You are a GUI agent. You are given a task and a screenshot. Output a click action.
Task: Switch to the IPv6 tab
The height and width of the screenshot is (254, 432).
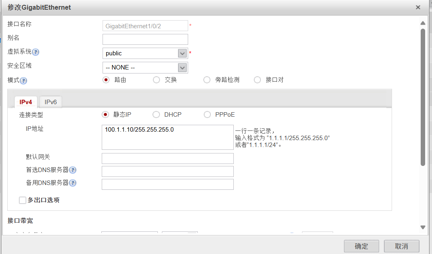(x=50, y=101)
